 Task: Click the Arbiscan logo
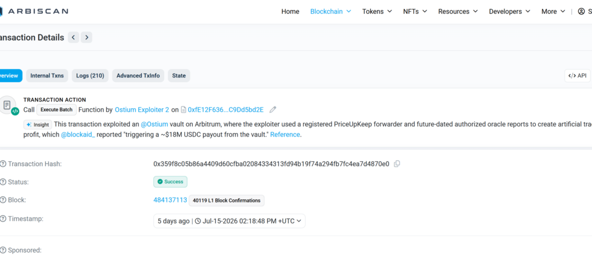(x=34, y=11)
